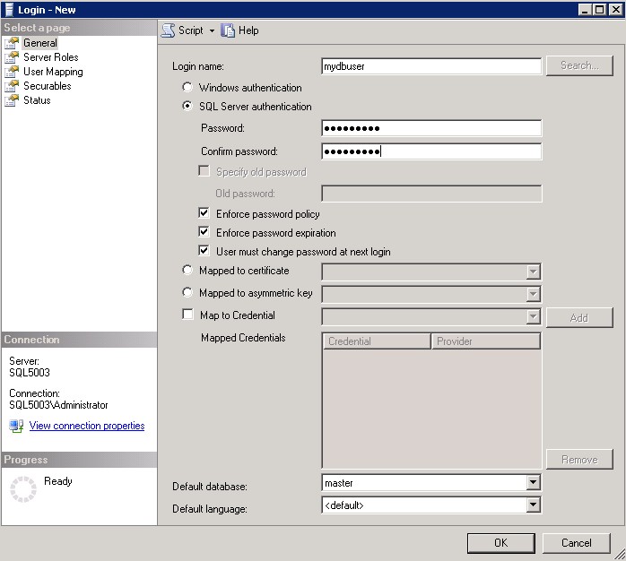Image resolution: width=626 pixels, height=561 pixels.
Task: Open the Script dropdown arrow
Action: tap(212, 30)
